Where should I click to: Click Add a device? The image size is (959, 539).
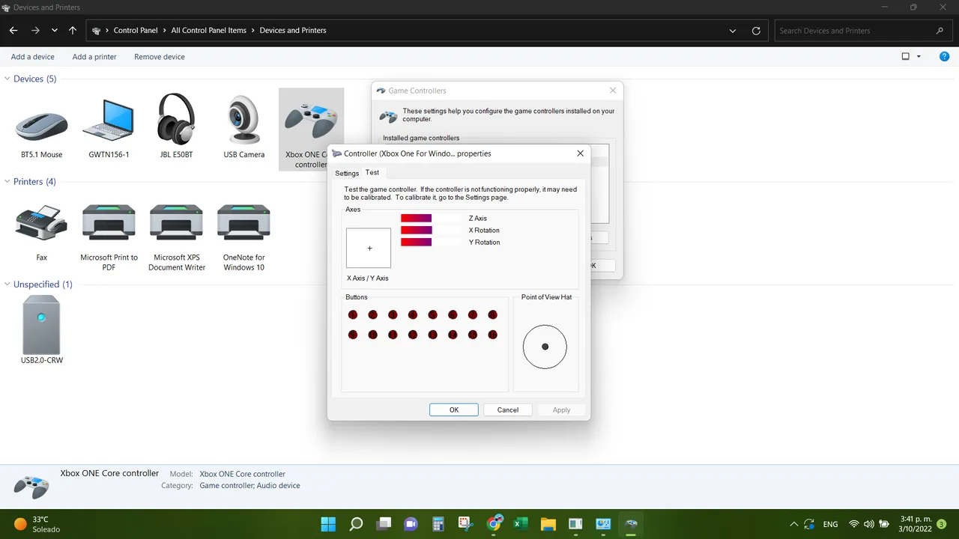click(33, 57)
